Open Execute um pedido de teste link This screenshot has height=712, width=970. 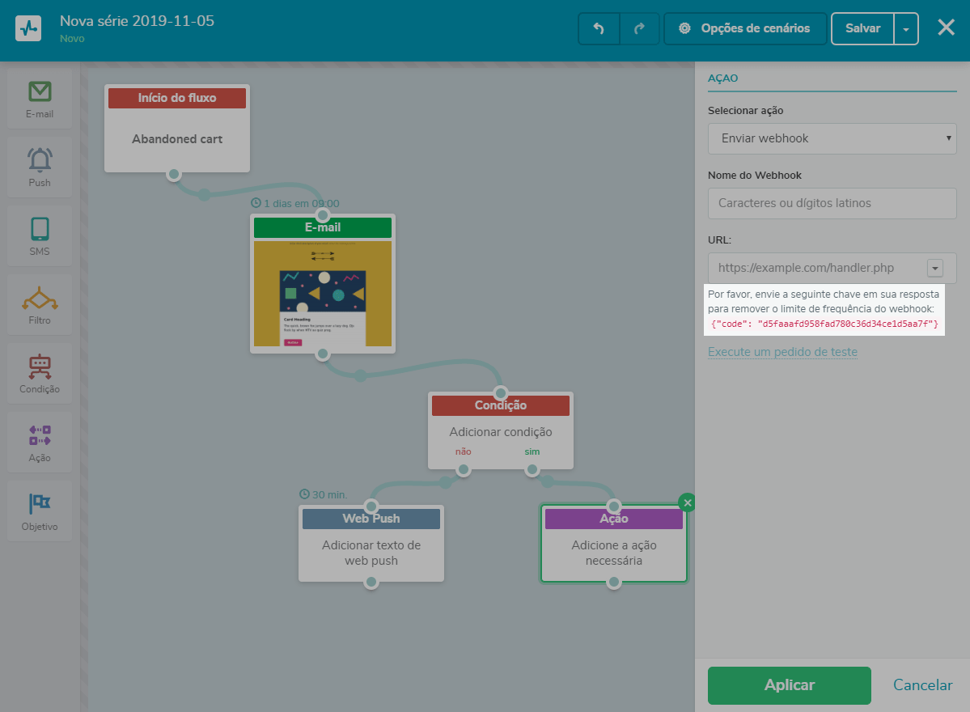[x=782, y=351]
